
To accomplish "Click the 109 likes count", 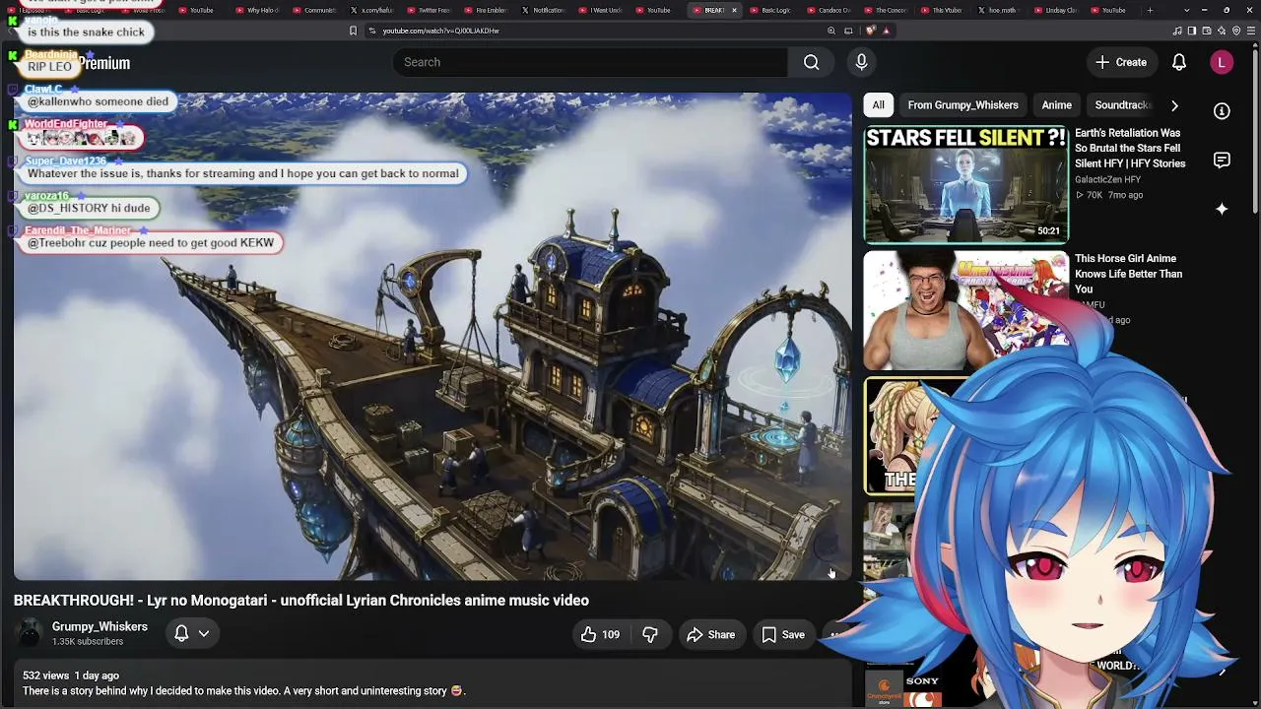I will pos(611,635).
